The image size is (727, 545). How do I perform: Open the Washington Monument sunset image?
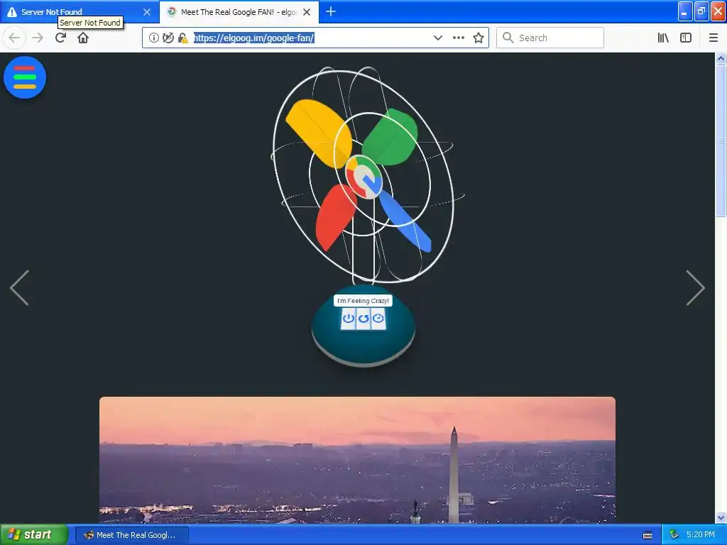358,460
